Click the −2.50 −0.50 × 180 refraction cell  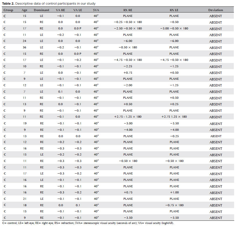(x=128, y=29)
